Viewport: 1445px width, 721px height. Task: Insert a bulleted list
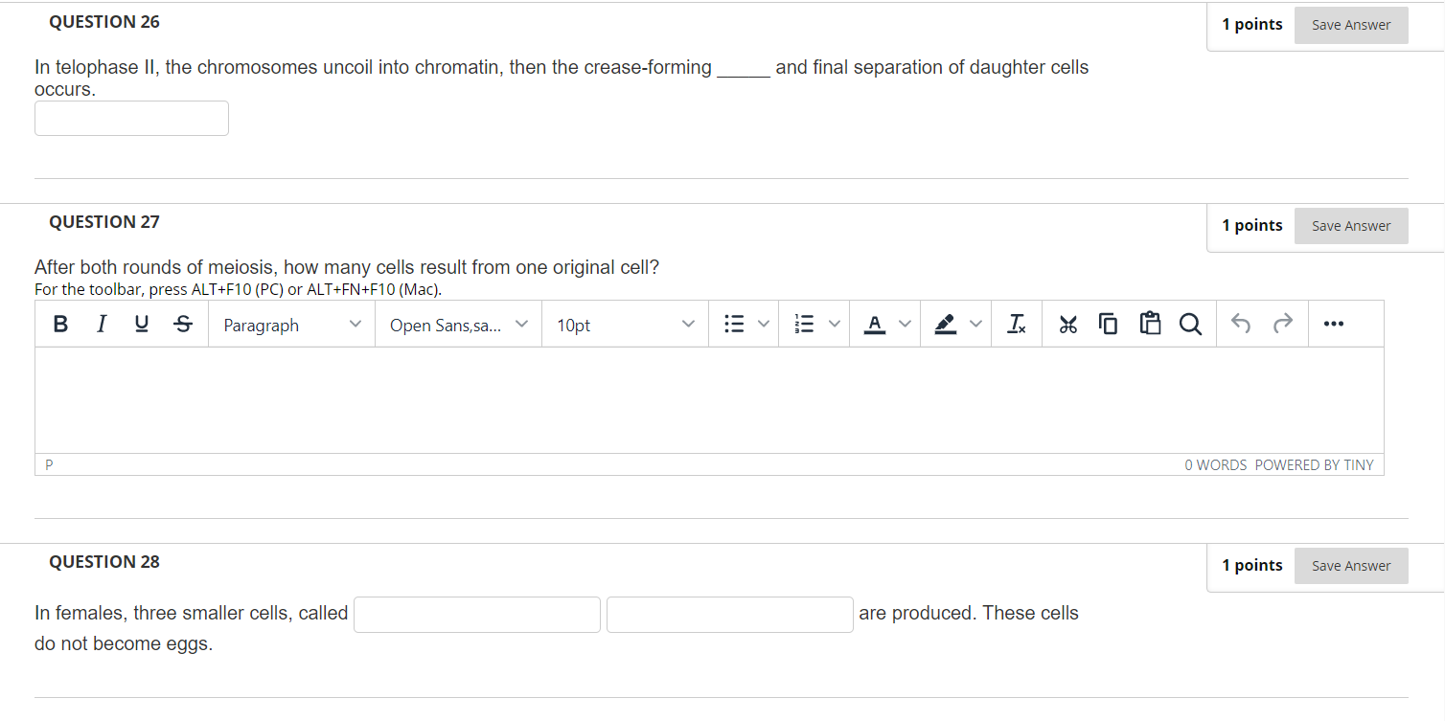point(734,325)
